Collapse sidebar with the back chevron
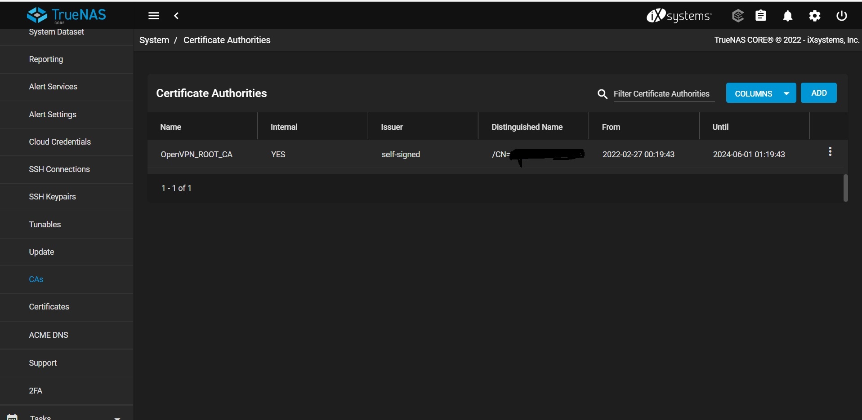The width and height of the screenshot is (862, 420). [x=176, y=16]
